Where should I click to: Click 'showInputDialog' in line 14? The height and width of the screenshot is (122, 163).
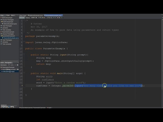tap(71, 61)
